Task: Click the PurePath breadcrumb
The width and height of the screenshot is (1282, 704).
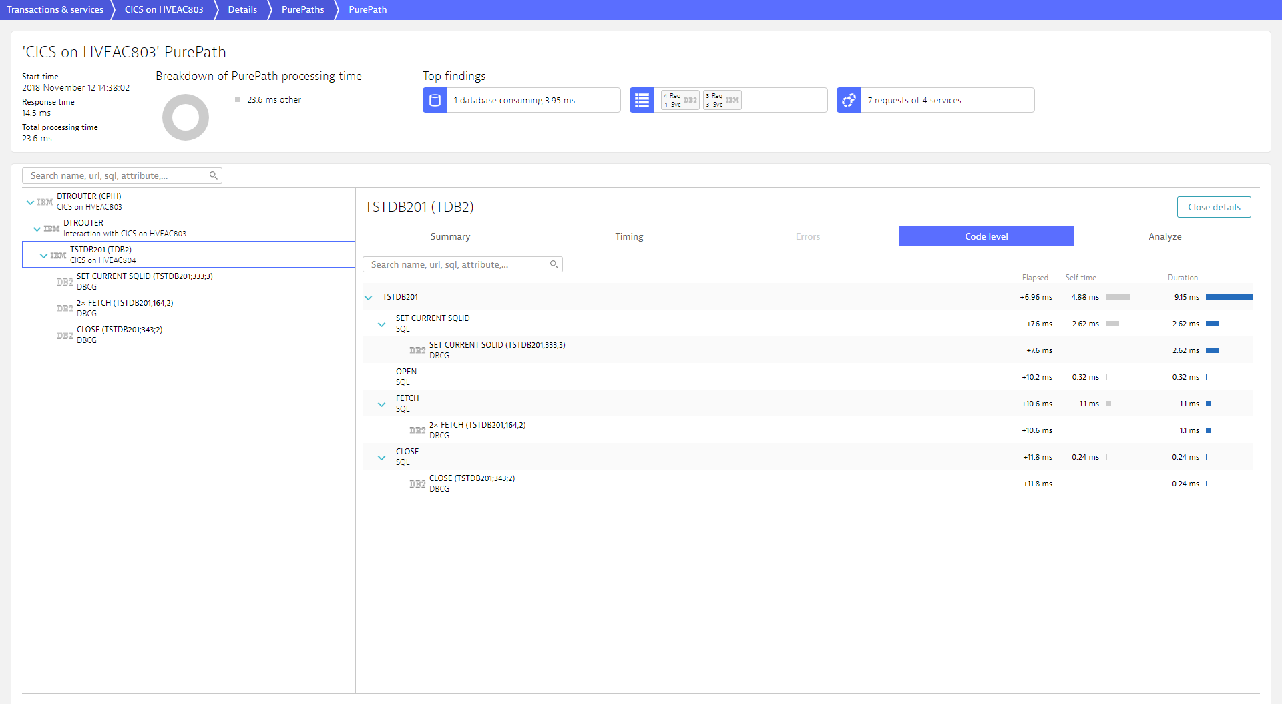Action: 367,9
